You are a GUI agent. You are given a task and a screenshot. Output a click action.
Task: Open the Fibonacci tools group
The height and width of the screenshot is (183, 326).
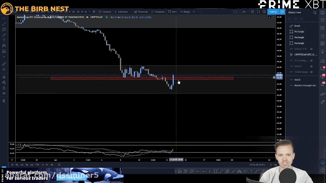pyautogui.click(x=4, y=29)
